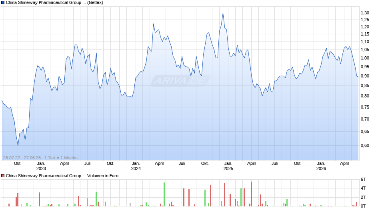Click the 'Jan. 2026' time axis label
Image resolution: width=376 pixels, height=210 pixels.
(x=321, y=166)
